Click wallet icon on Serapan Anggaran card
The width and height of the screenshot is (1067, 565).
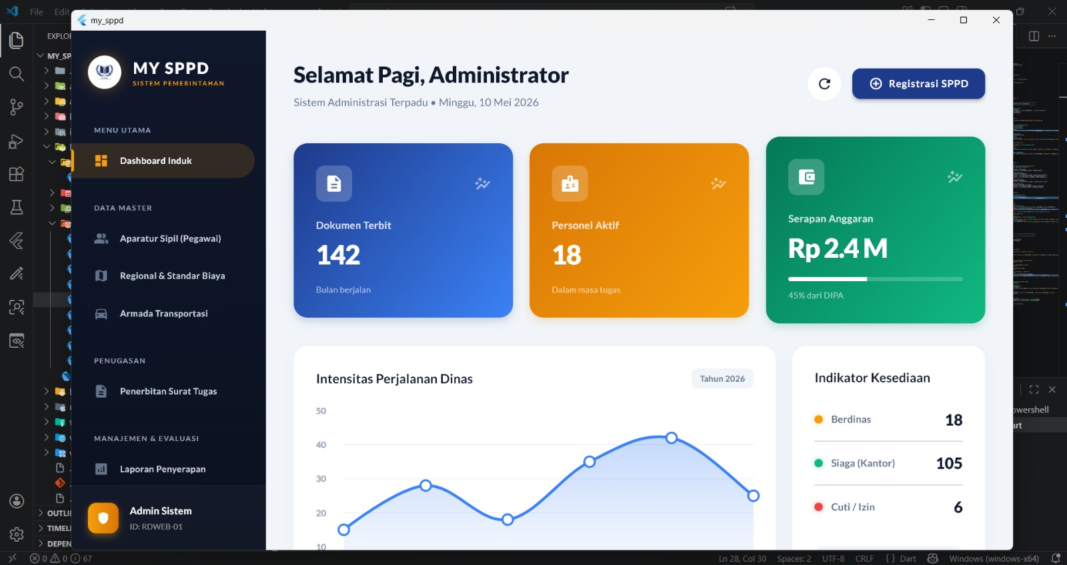pyautogui.click(x=806, y=177)
